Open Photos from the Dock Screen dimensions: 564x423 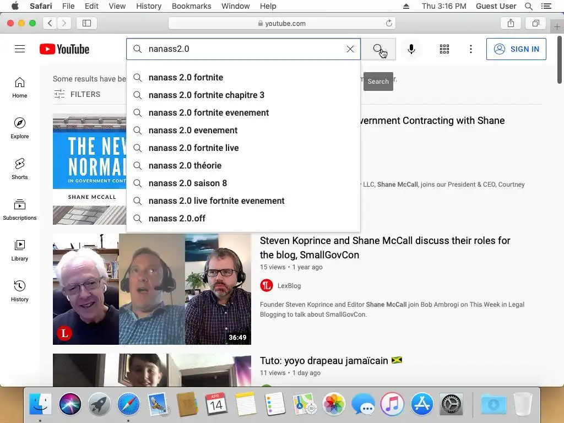pos(334,404)
